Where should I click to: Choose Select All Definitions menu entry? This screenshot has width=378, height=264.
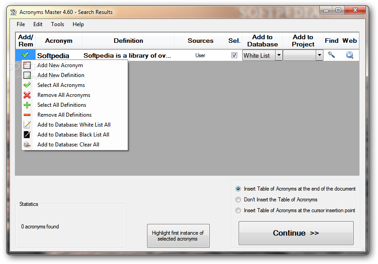(x=75, y=105)
